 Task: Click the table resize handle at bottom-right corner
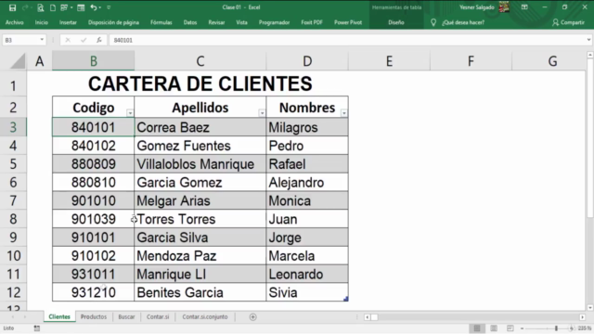(346, 299)
